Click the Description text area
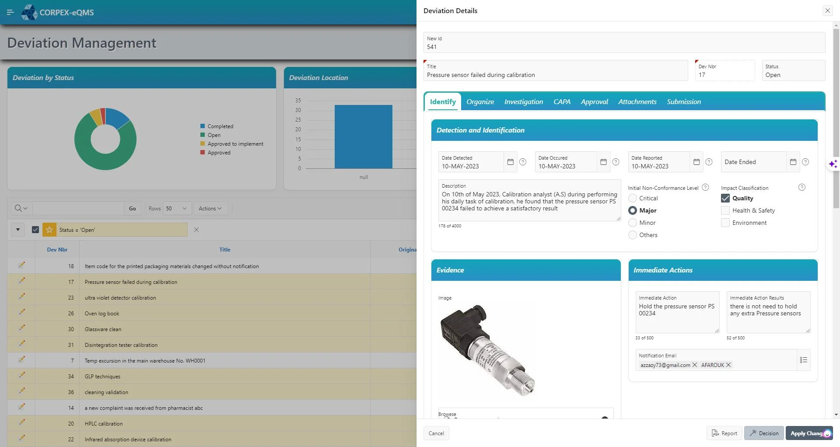840x447 pixels. click(x=529, y=201)
